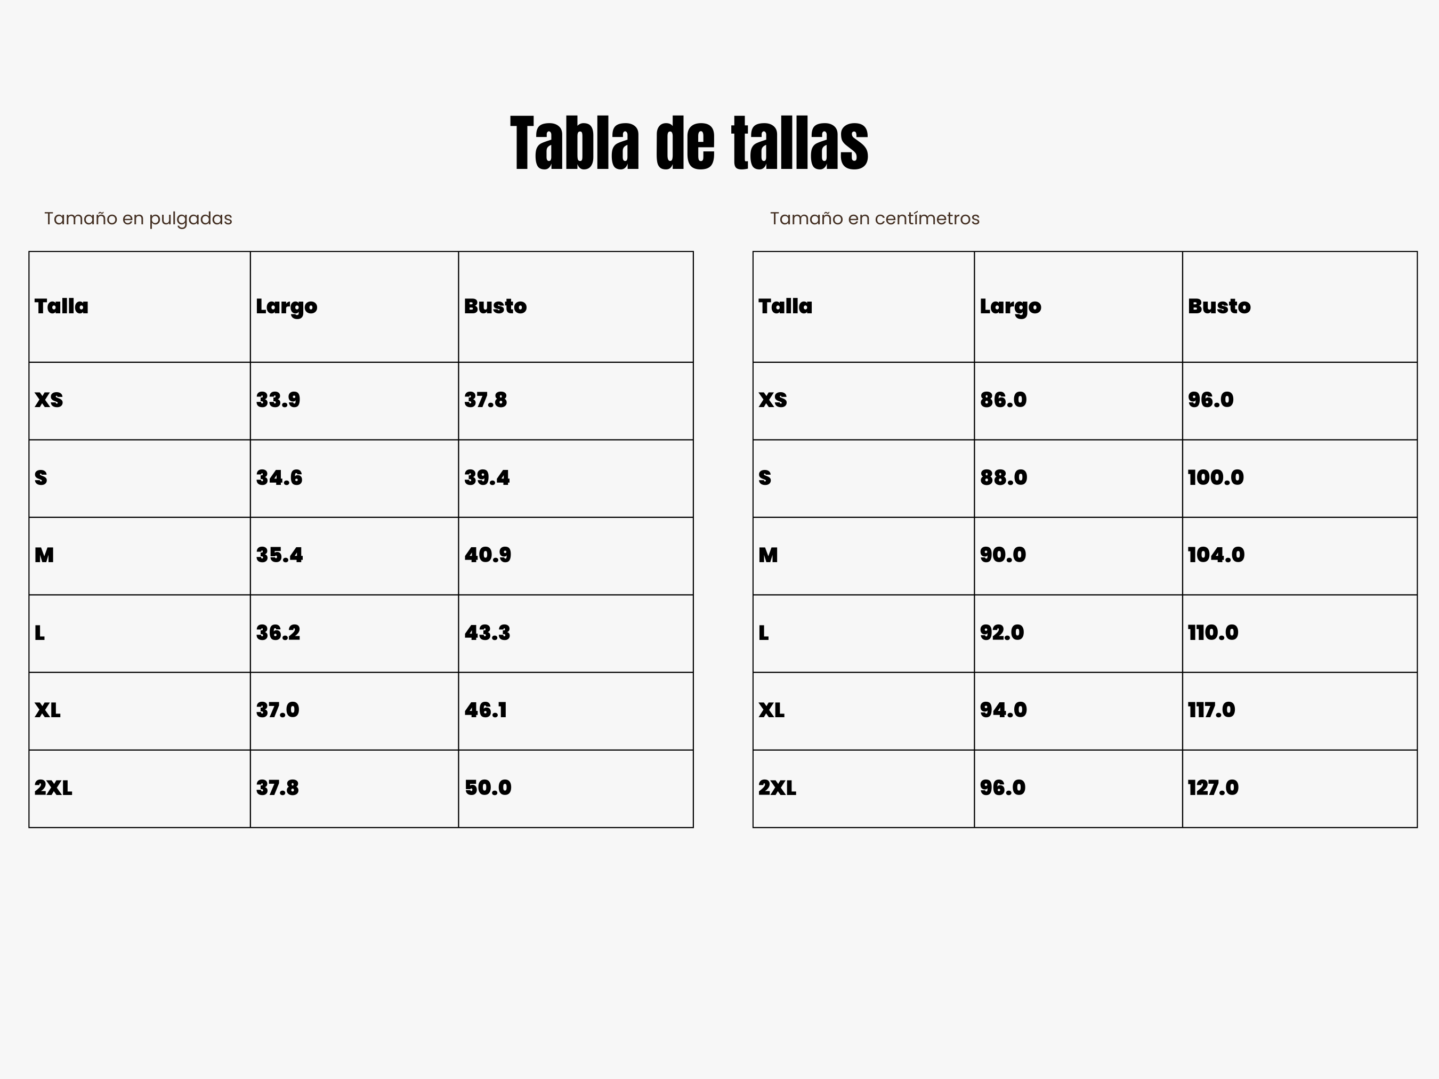The width and height of the screenshot is (1439, 1079).
Task: Select the 2XL label in centimeters table
Action: tap(777, 788)
